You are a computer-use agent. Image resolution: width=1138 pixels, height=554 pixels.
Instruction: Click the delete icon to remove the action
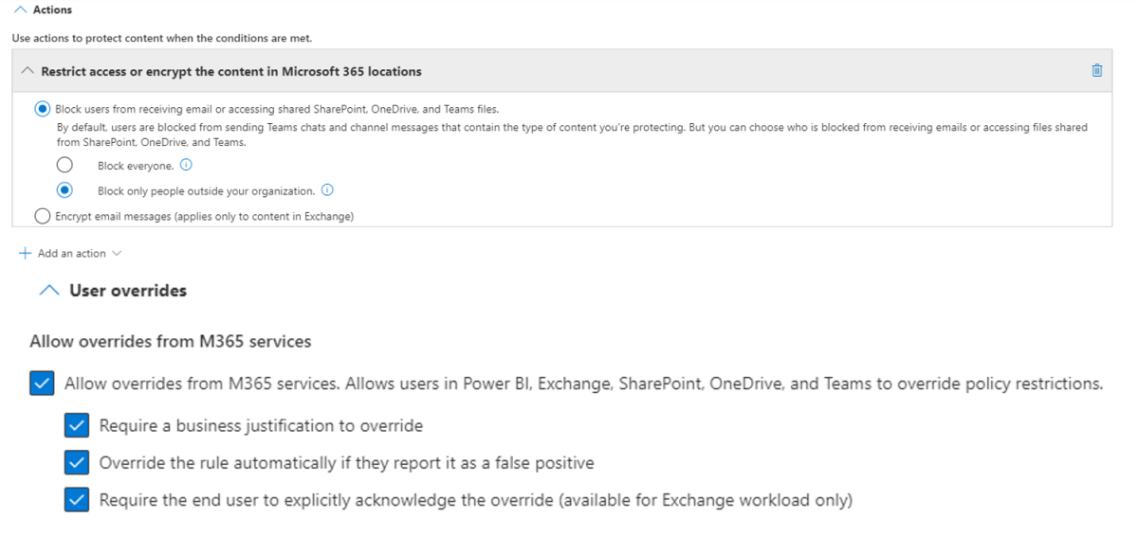click(1097, 70)
